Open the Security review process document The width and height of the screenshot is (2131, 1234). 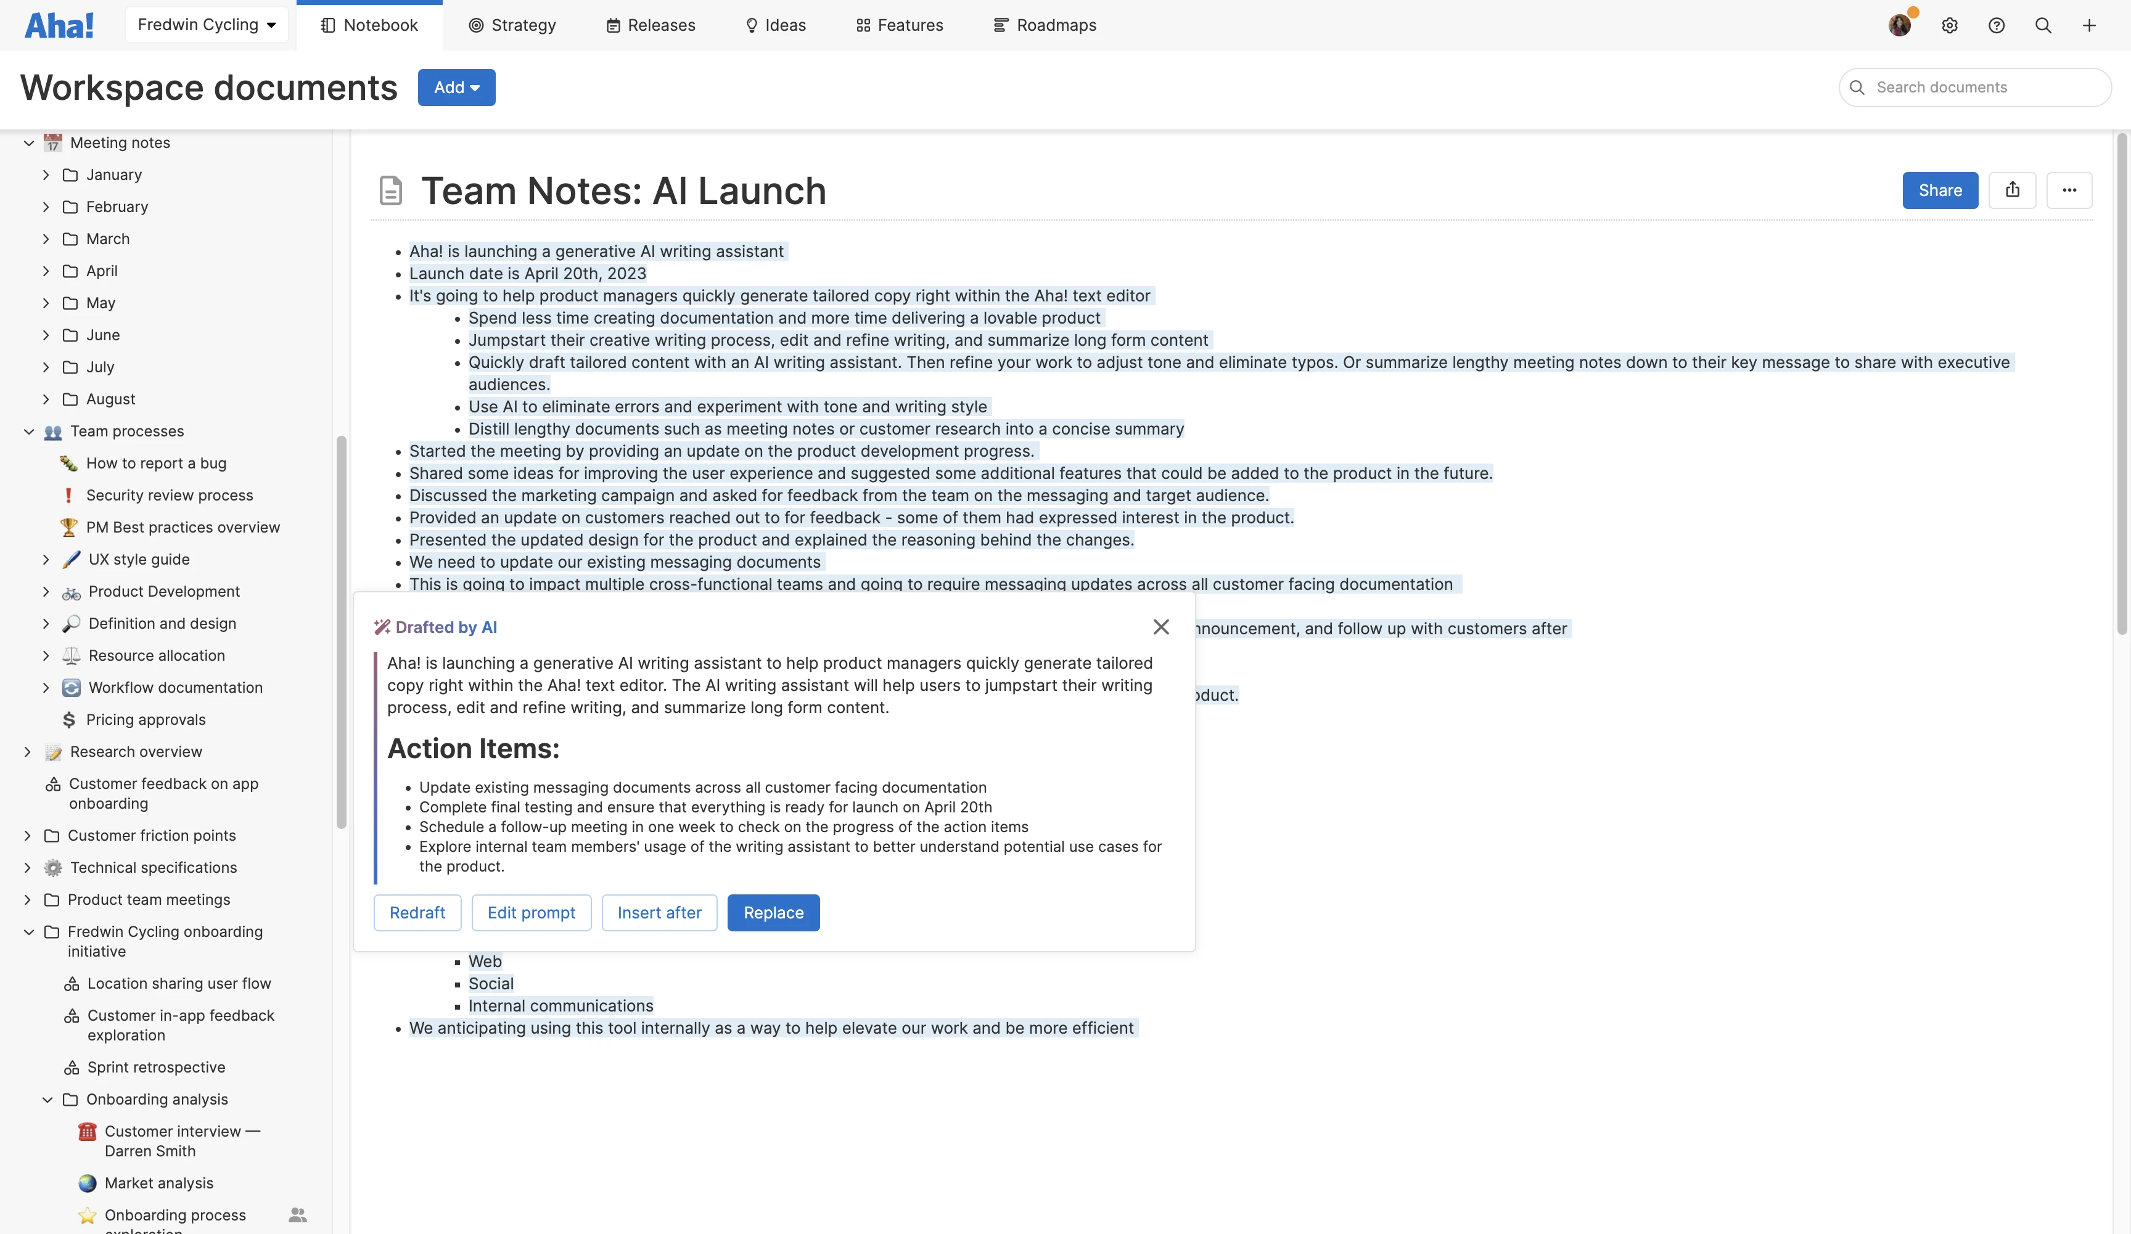coord(169,496)
